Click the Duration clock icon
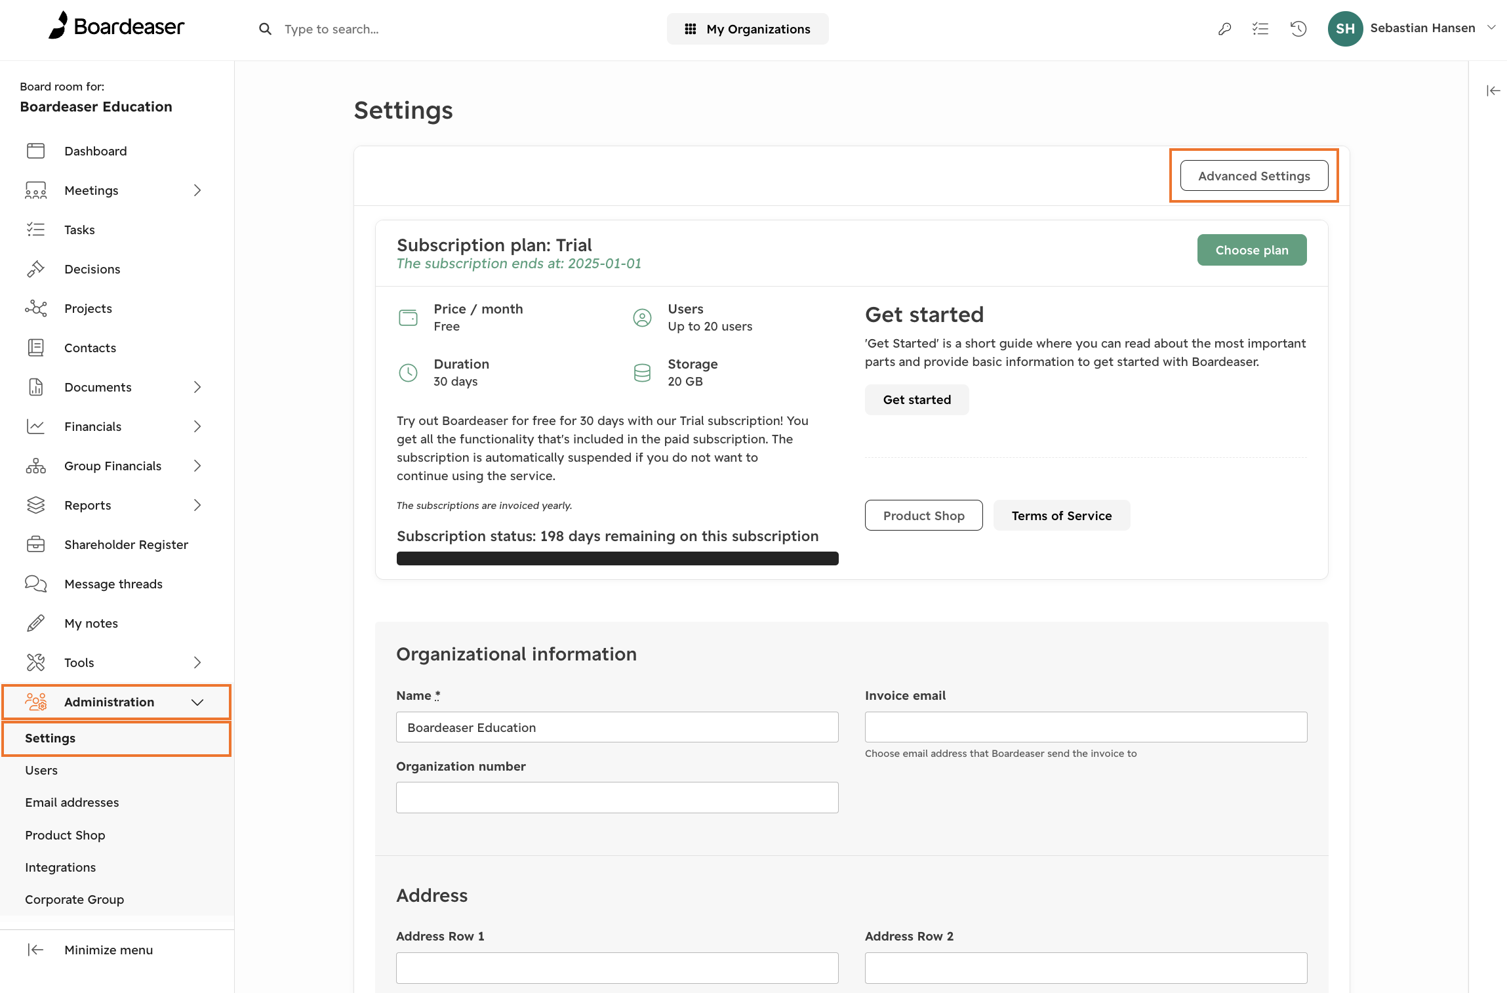The height and width of the screenshot is (993, 1507). pos(408,373)
